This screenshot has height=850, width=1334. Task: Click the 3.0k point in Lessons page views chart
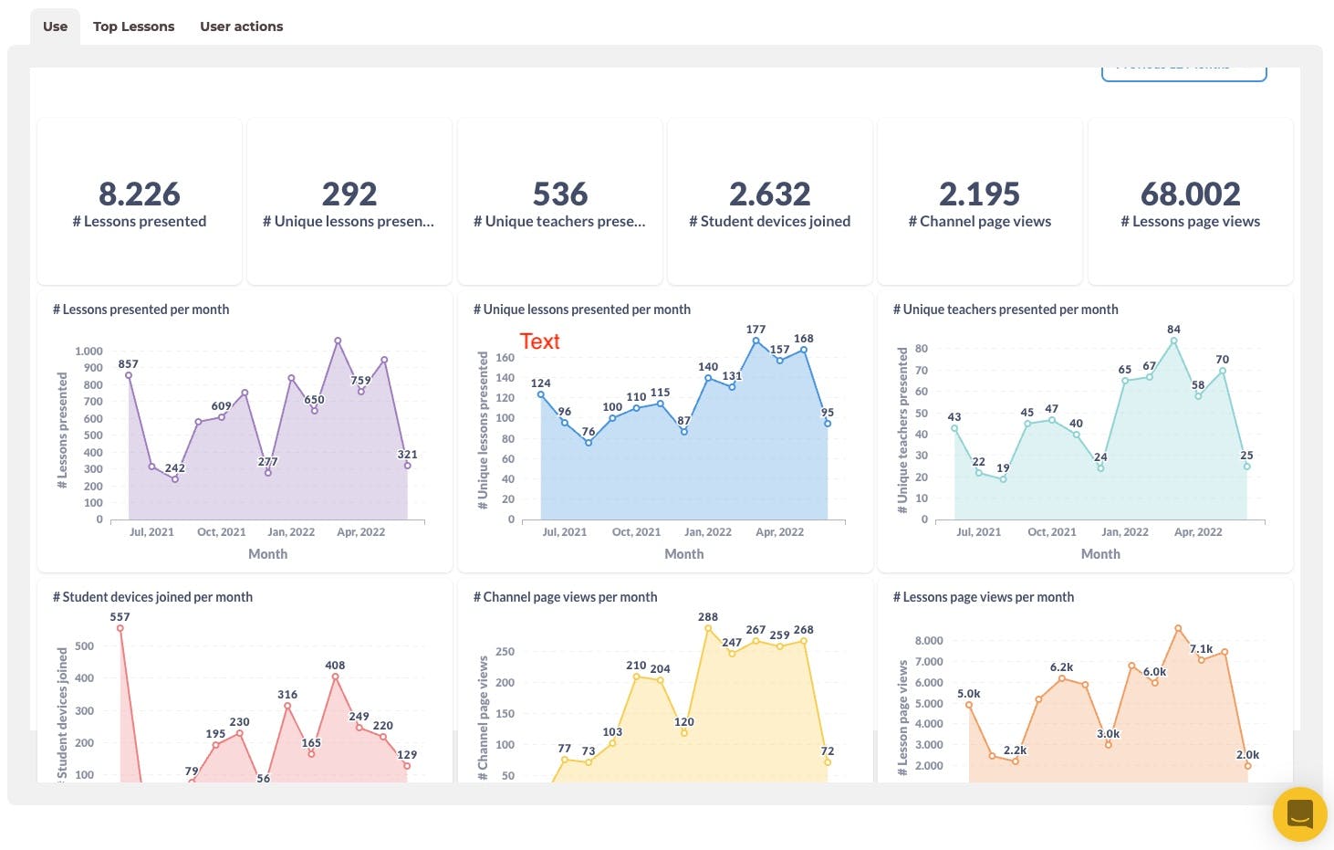[x=1109, y=745]
